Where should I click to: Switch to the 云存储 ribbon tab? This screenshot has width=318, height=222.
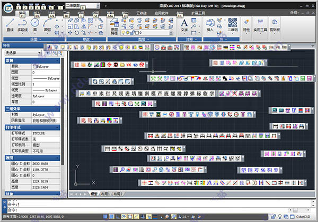pos(142,13)
